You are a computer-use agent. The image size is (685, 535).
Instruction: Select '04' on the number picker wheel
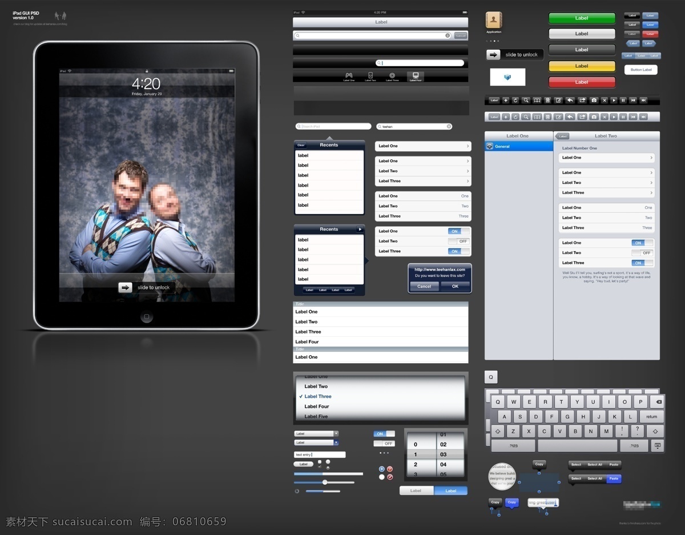pos(443,464)
